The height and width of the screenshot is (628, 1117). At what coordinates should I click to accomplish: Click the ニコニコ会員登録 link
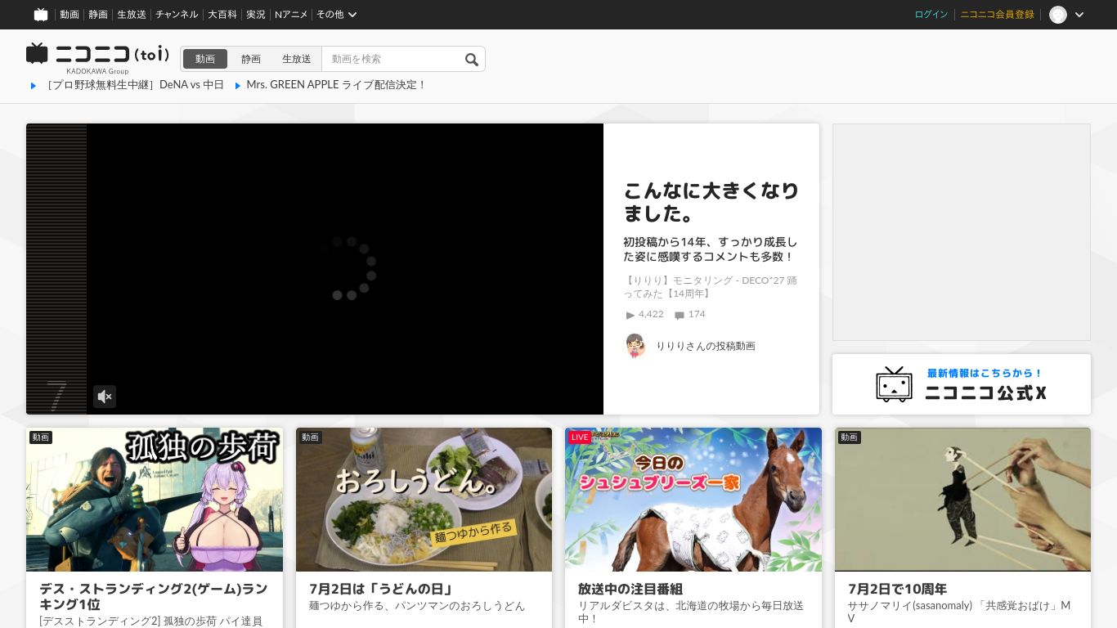coord(997,15)
